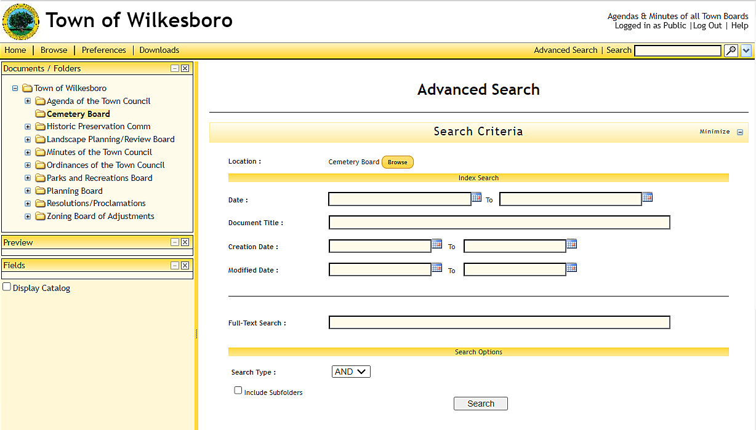Open the Search Type AND dropdown

(x=351, y=372)
